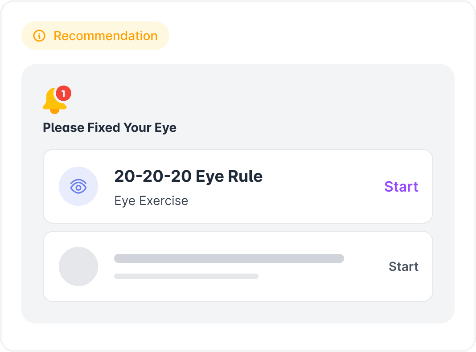Viewport: 476px width, 352px height.
Task: Click the short gray skeleton subtitle bar
Action: [186, 276]
